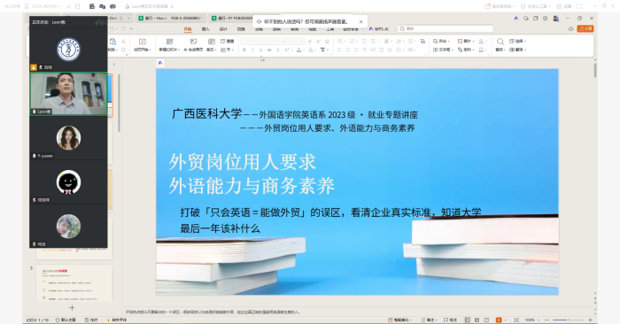This screenshot has height=324, width=620.
Task: Click the cloud sync icon beside share
Action: (x=571, y=29)
